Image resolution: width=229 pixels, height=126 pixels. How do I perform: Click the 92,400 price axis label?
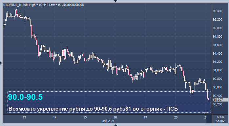[218, 11]
